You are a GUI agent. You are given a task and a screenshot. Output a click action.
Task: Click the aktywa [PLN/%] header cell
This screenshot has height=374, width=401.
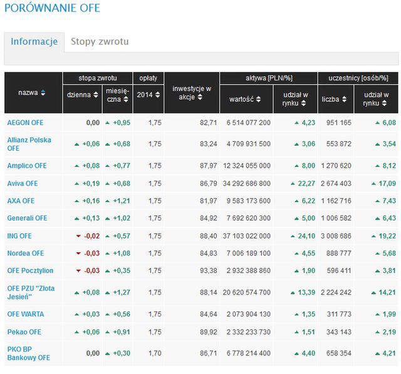pos(269,78)
